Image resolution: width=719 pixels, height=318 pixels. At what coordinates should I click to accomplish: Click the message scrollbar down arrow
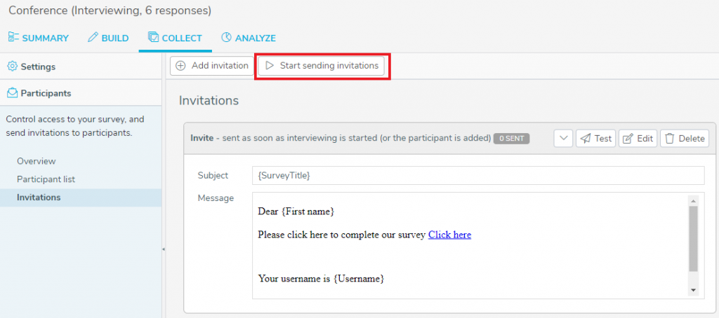tap(693, 290)
